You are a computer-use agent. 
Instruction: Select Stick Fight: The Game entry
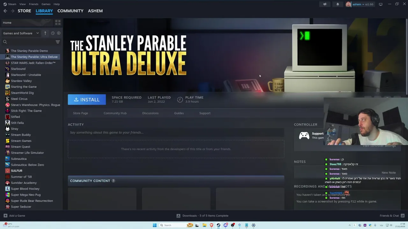(x=26, y=111)
